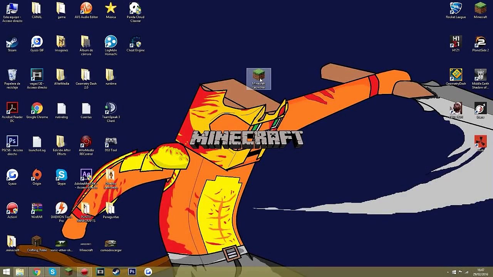The height and width of the screenshot is (277, 493).
Task: Select the Rust desktop icon
Action: [480, 144]
